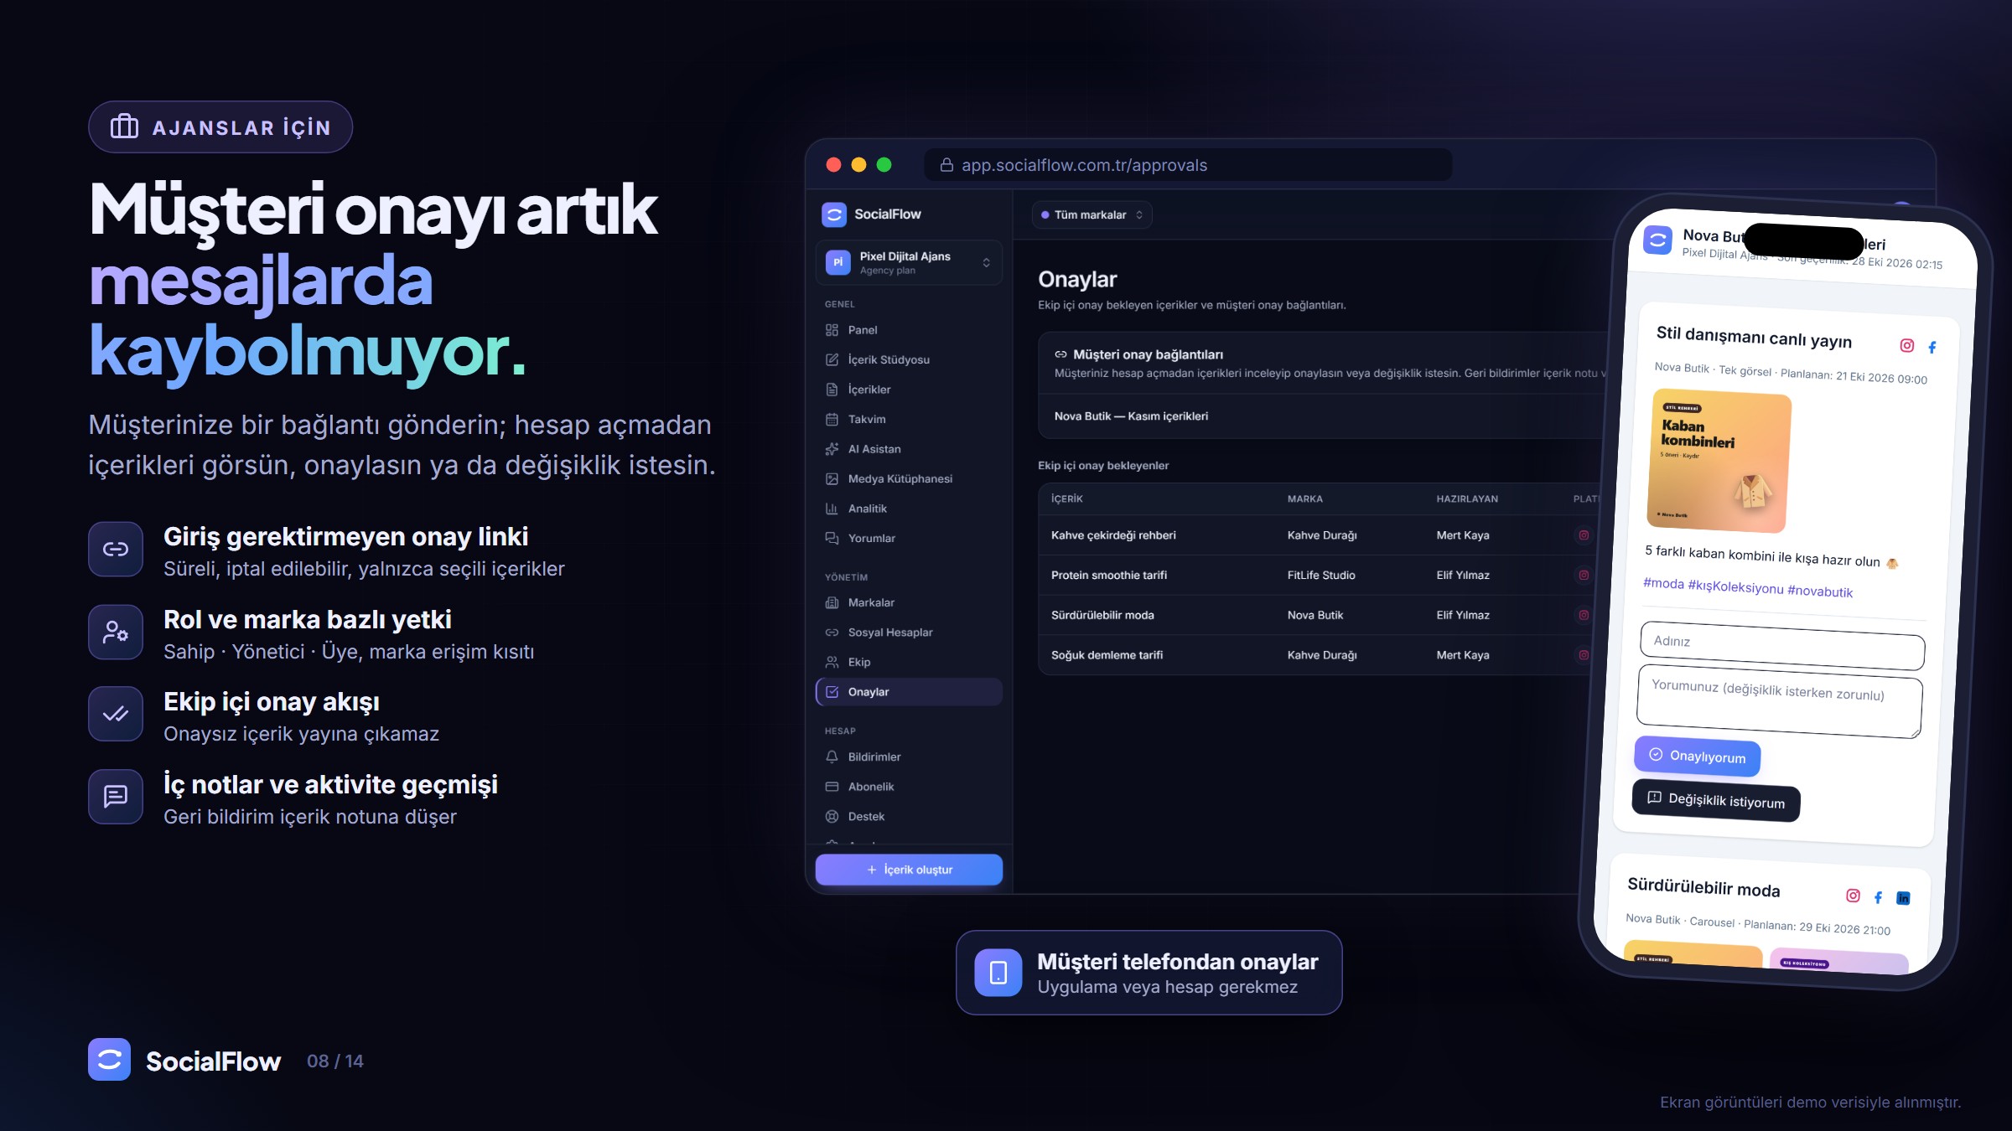Click the Ekip people icon
The height and width of the screenshot is (1131, 2012).
click(832, 662)
